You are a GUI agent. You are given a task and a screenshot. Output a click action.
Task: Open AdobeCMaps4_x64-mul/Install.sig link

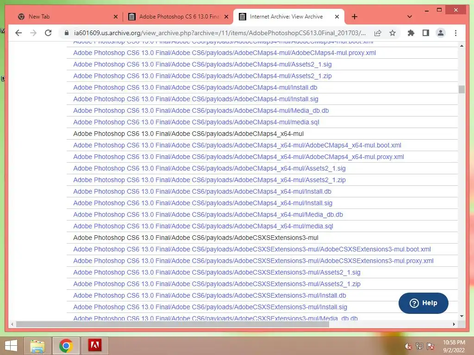pos(203,203)
